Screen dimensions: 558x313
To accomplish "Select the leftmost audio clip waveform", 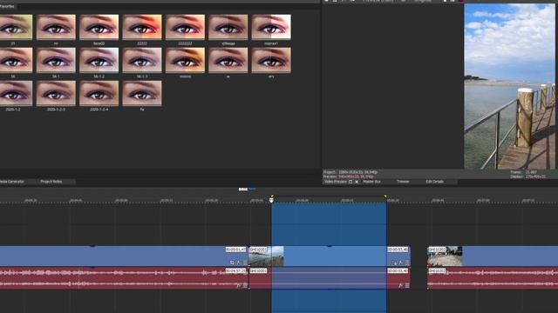I will [x=124, y=278].
